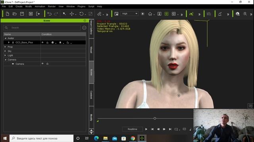Open the timeline track icon in the toolbar
Viewport: 254px width, 142px height.
click(209, 14)
